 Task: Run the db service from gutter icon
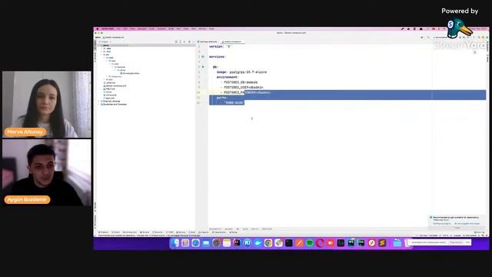click(203, 67)
